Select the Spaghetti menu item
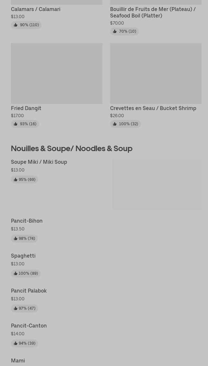Viewport: 208px width, 366px height. 23,256
